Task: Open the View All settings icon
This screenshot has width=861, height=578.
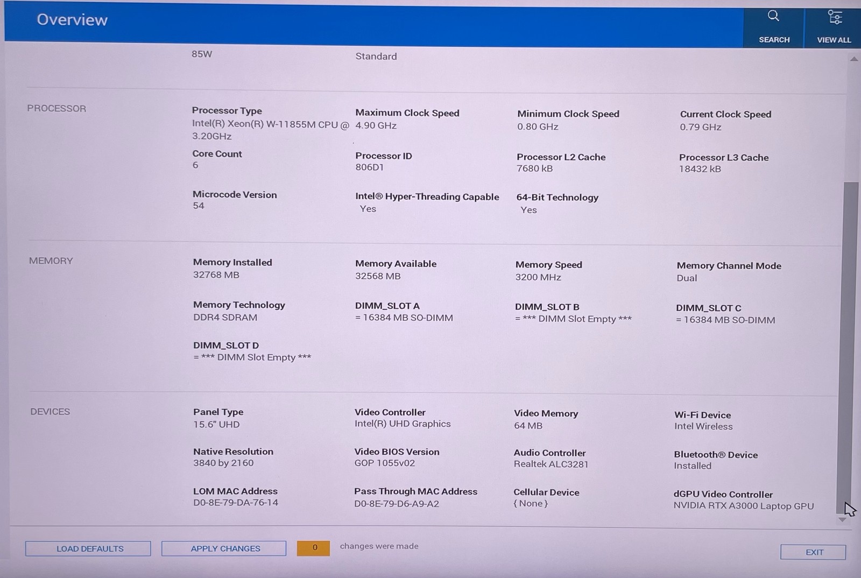Action: [835, 17]
